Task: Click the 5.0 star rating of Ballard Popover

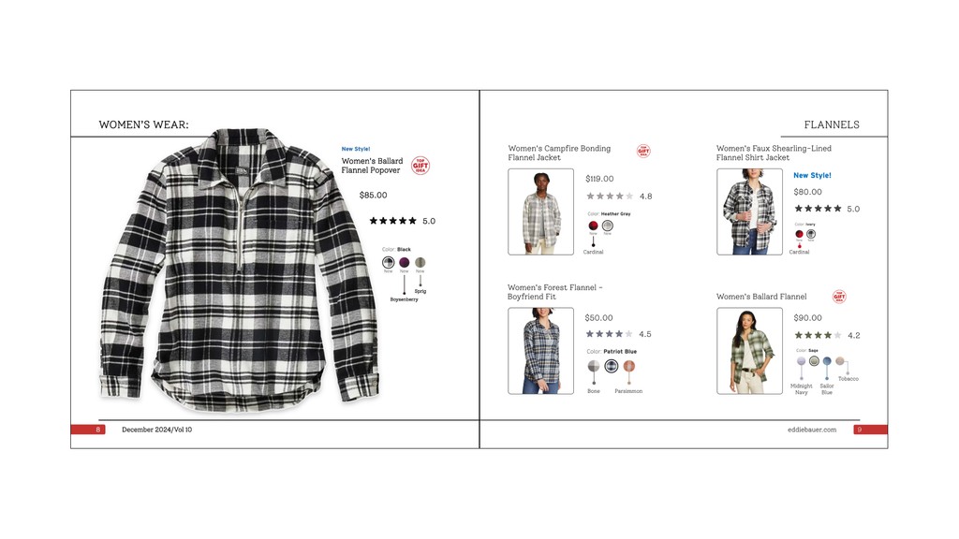Action: click(x=403, y=221)
